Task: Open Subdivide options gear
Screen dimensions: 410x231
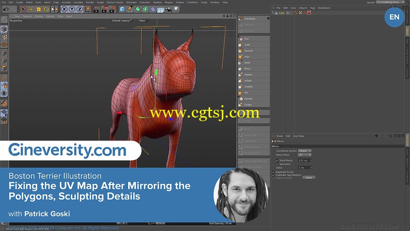Action: 268,18
